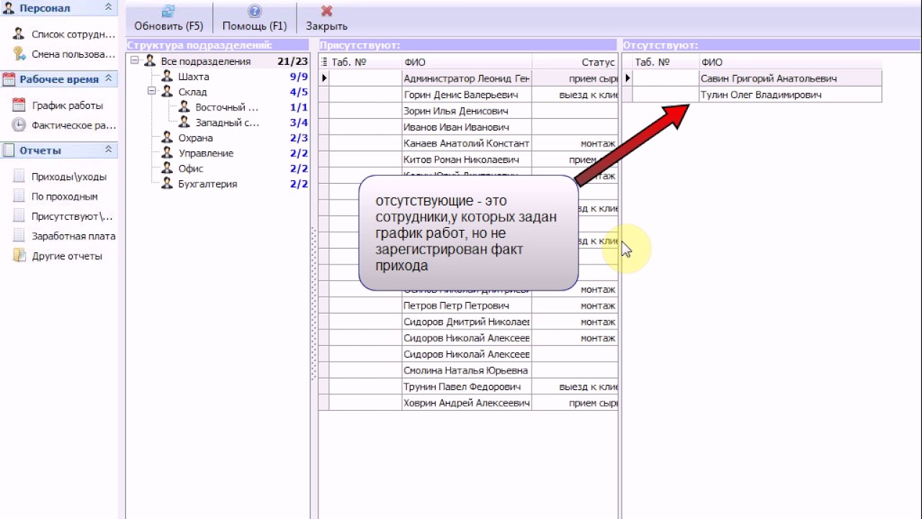This screenshot has width=922, height=519.
Task: Collapse the Отчеты sidebar section
Action: (108, 150)
